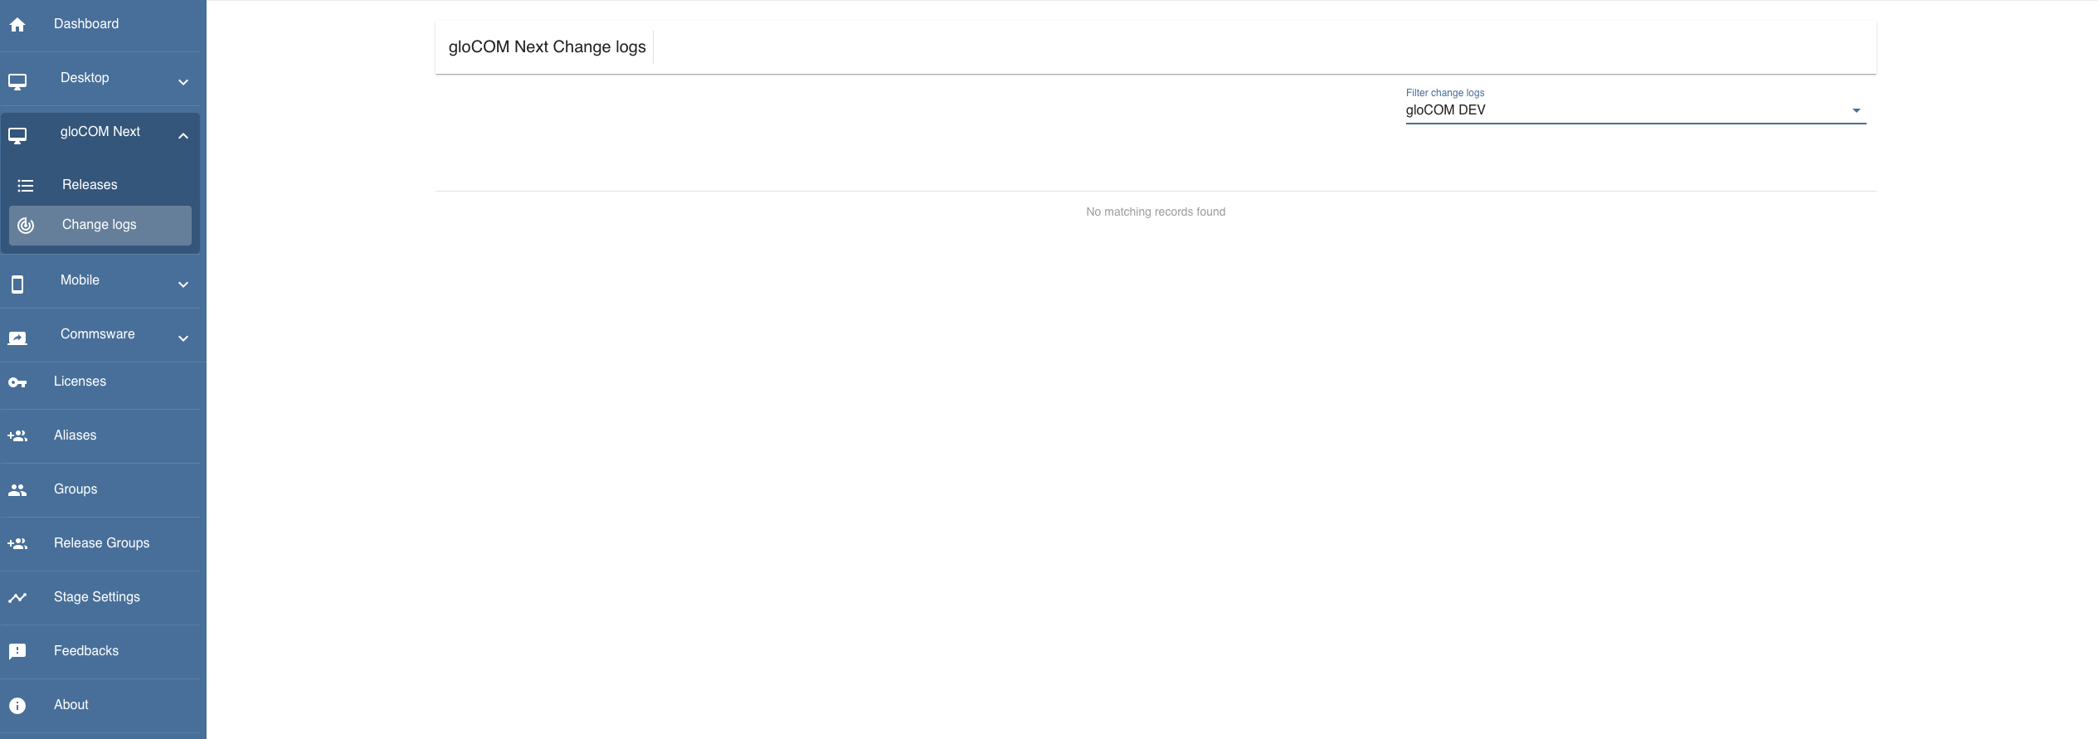Click the Stage Settings chart icon
This screenshot has width=2098, height=739.
click(x=17, y=597)
